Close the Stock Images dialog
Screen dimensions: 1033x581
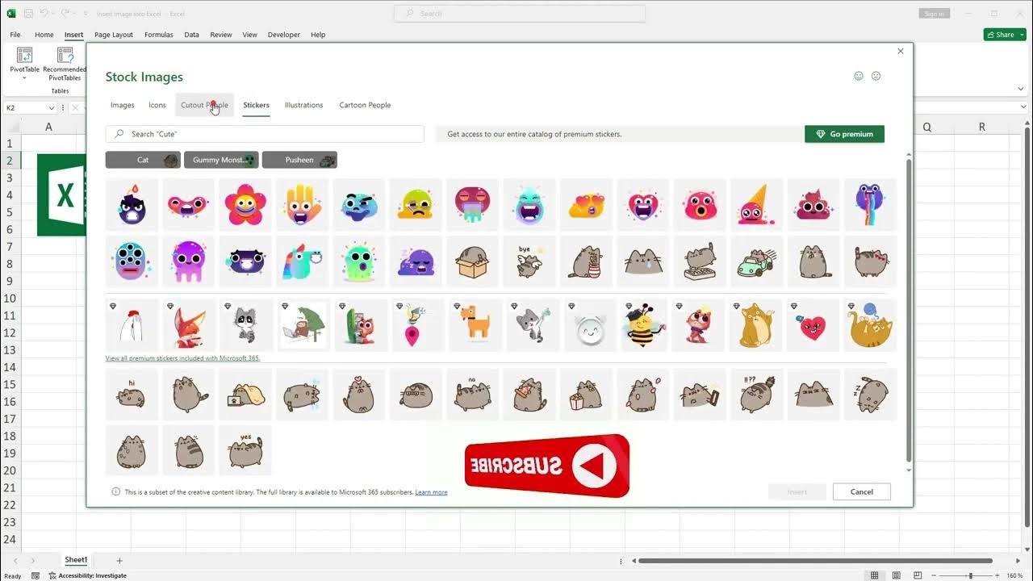pyautogui.click(x=901, y=51)
